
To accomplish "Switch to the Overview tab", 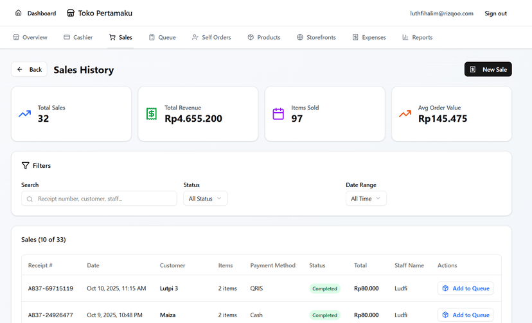I will 30,37.
